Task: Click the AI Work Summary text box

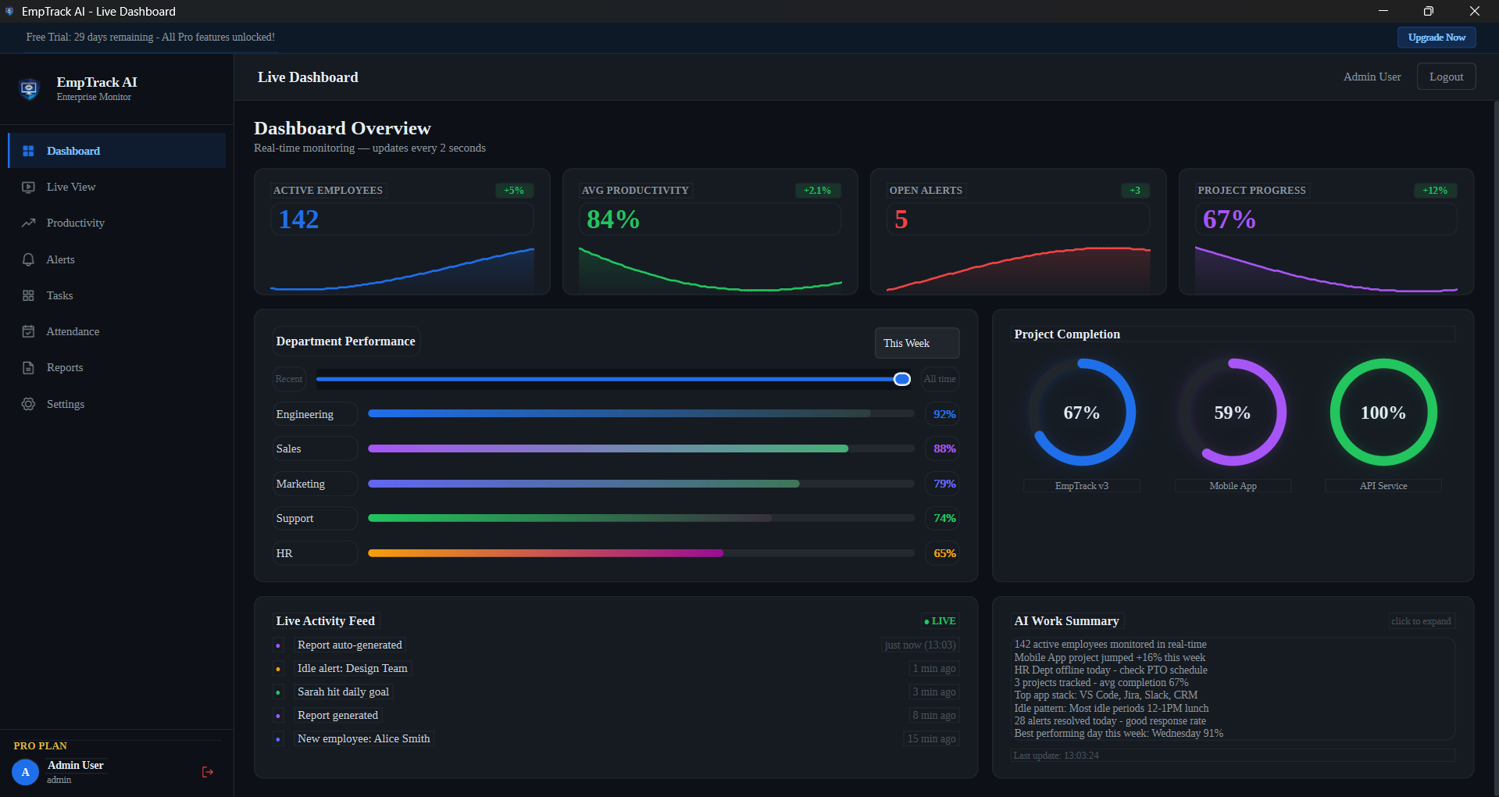Action: point(1233,688)
